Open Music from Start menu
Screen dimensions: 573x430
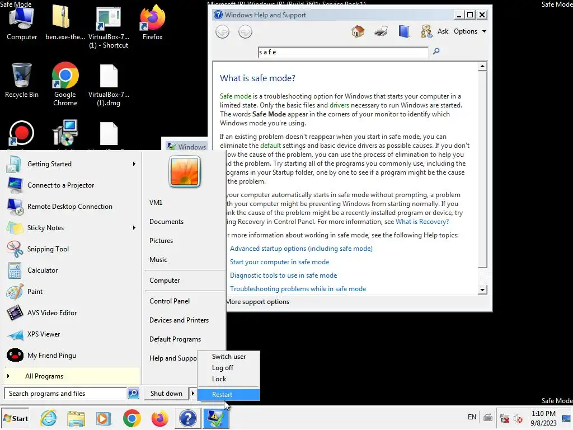coord(158,260)
